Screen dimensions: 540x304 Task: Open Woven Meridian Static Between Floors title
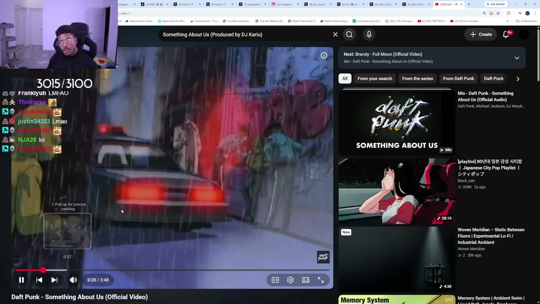point(491,236)
